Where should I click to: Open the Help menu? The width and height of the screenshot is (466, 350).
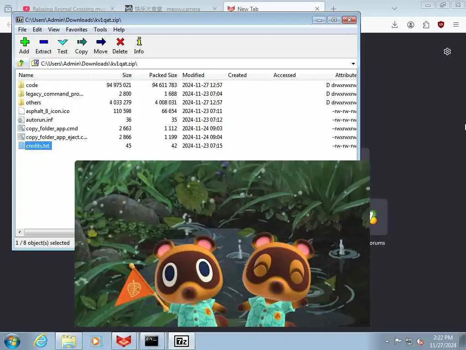click(119, 30)
